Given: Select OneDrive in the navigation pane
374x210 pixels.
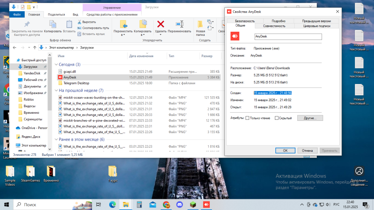Looking at the screenshot, I should [32, 128].
